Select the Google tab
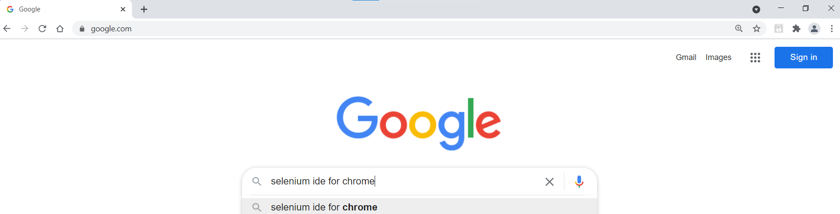840x214 pixels. click(62, 9)
